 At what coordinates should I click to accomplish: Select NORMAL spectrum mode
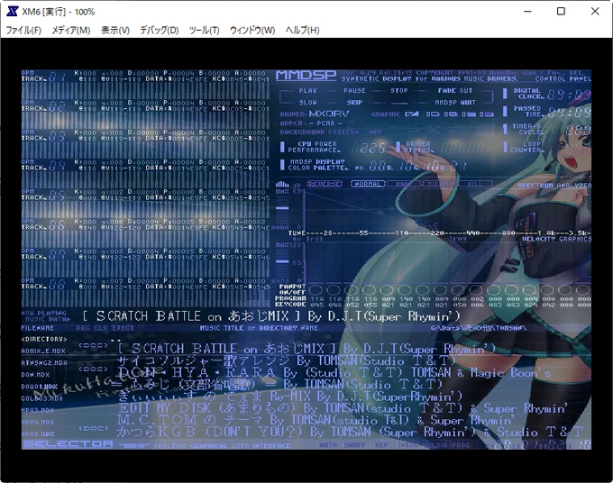368,184
